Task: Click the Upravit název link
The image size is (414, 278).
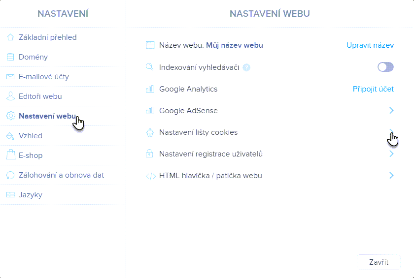Action: [370, 45]
